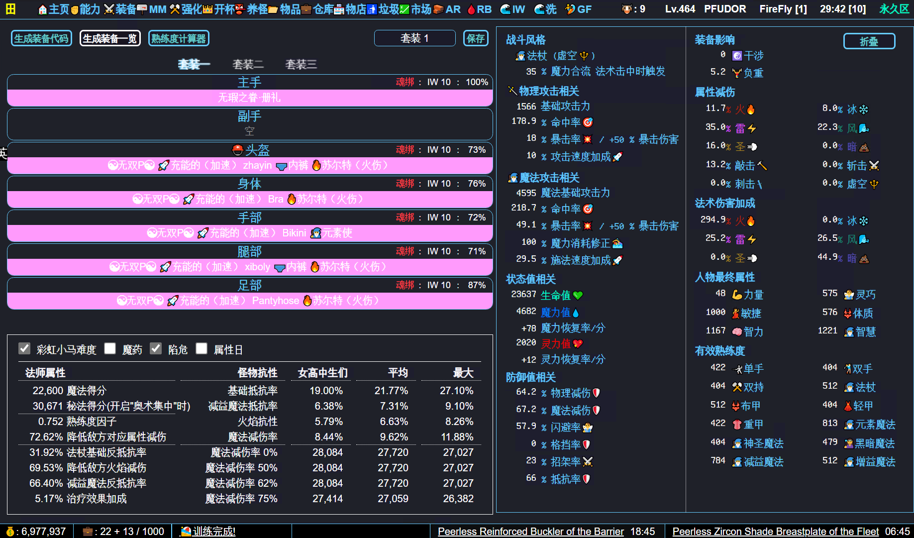Click the FireFly [1] persona label
The height and width of the screenshot is (538, 914).
(783, 9)
